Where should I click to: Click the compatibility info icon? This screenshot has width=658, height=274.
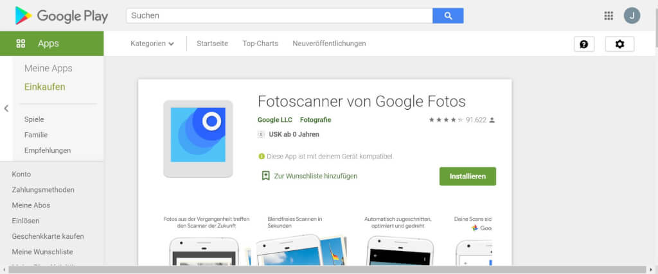(x=262, y=157)
